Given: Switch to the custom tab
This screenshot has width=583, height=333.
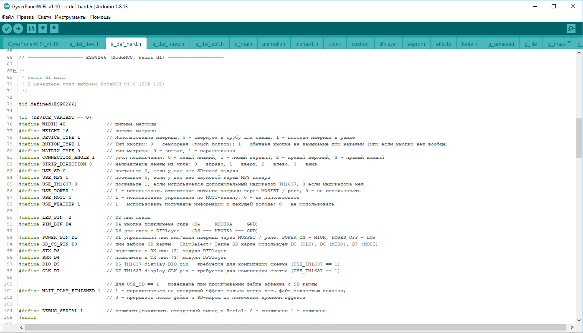Looking at the screenshot, I should 360,44.
